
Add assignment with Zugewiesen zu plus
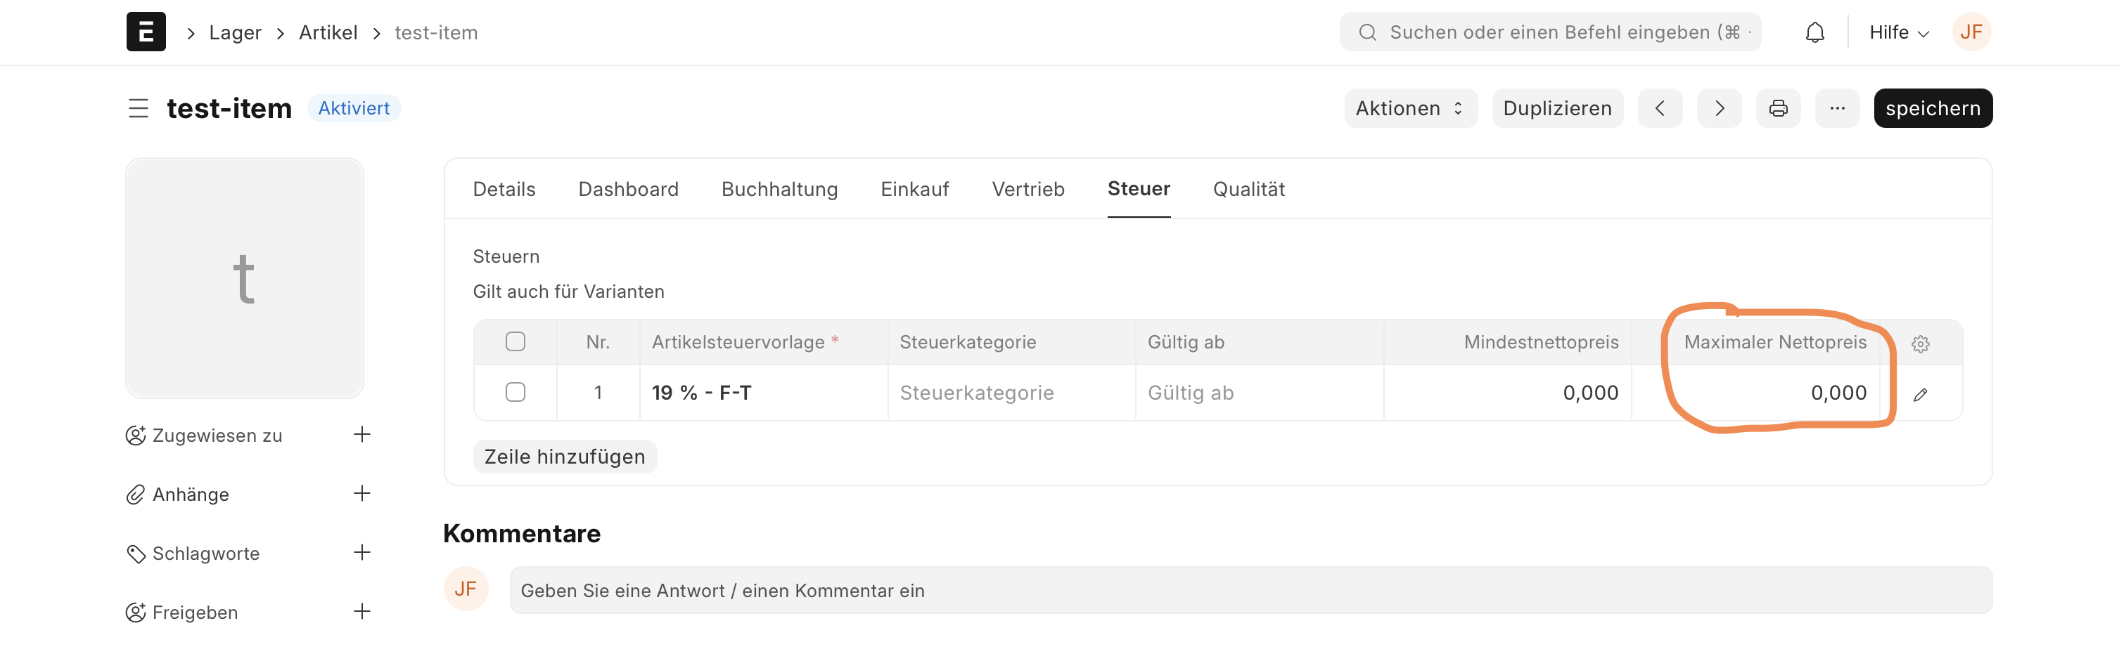click(x=362, y=434)
